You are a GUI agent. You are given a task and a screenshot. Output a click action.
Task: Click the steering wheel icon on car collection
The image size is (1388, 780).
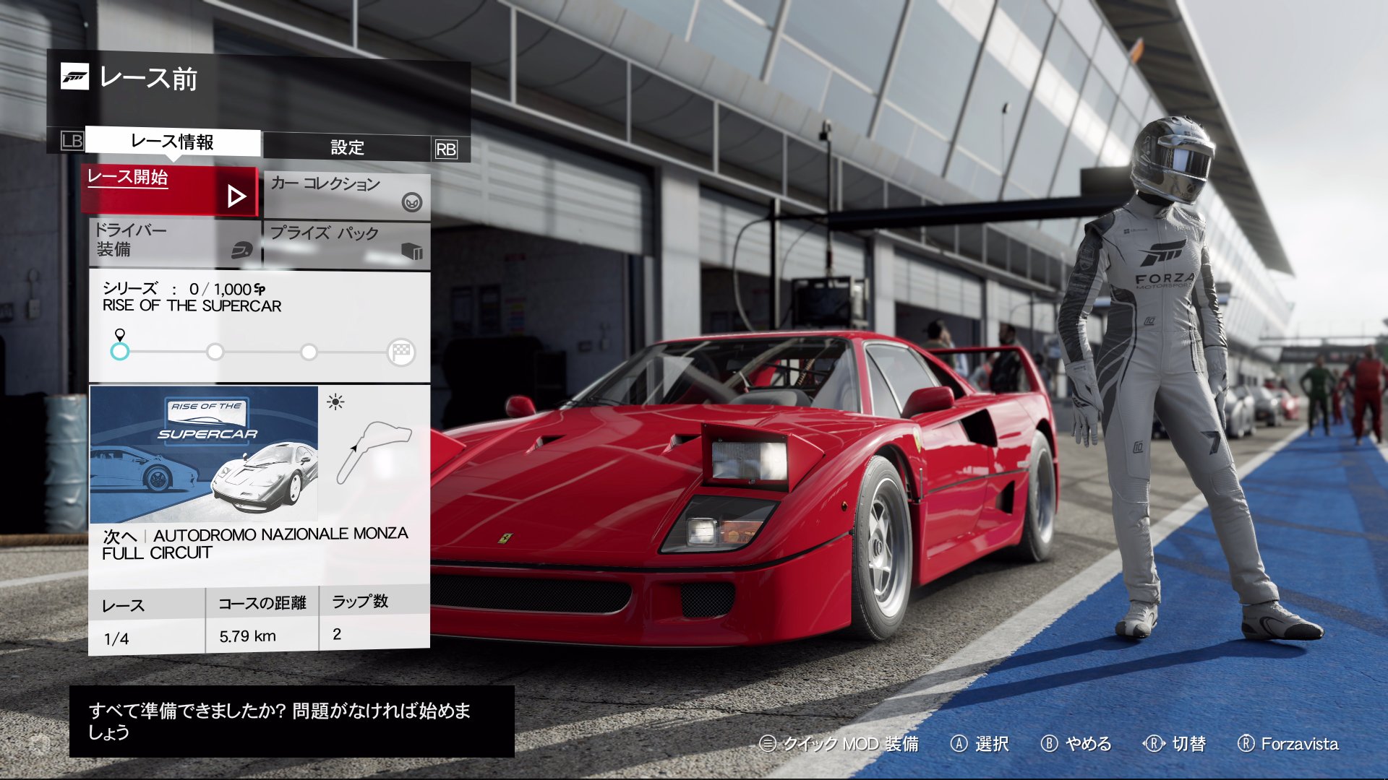(x=412, y=202)
